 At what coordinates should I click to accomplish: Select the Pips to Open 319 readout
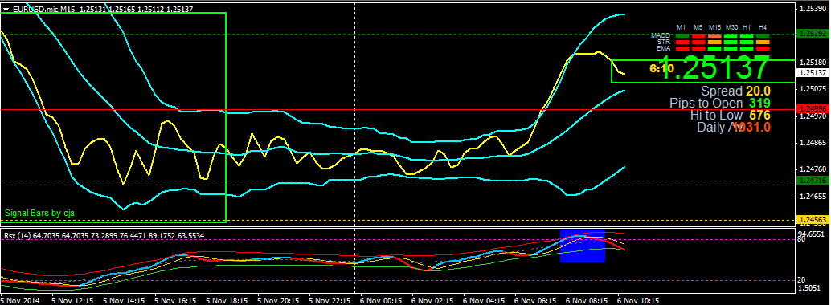(x=720, y=103)
